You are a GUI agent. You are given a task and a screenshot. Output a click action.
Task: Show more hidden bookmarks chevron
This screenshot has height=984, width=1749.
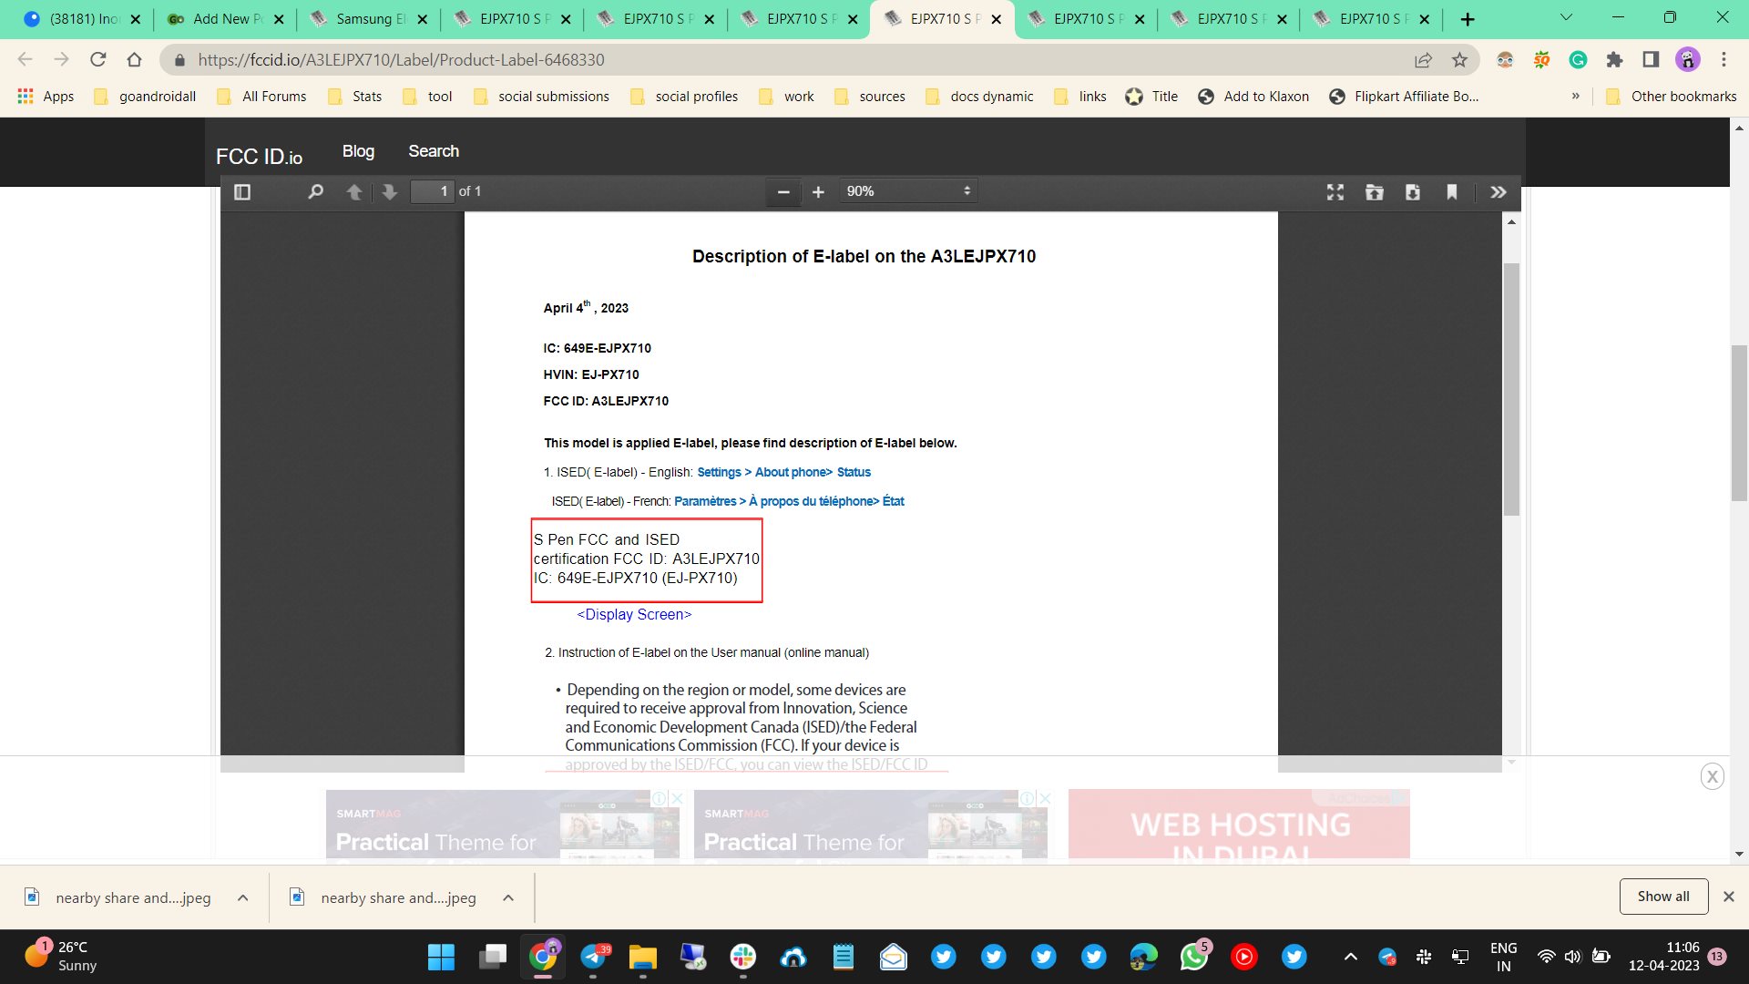pos(1575,97)
